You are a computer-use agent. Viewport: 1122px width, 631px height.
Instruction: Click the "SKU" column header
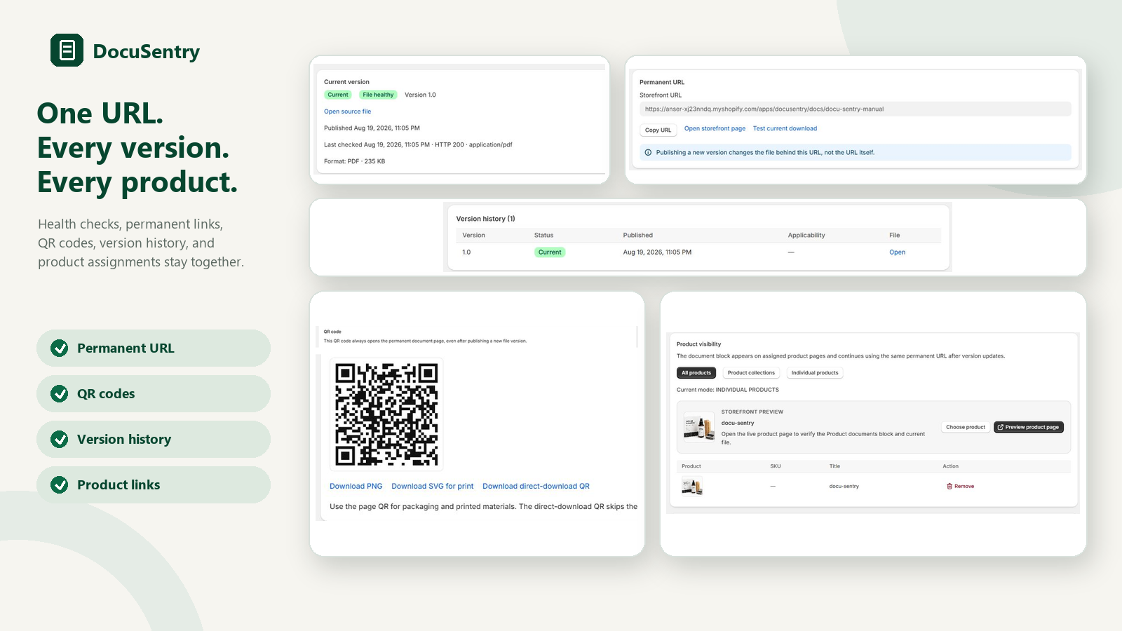776,466
